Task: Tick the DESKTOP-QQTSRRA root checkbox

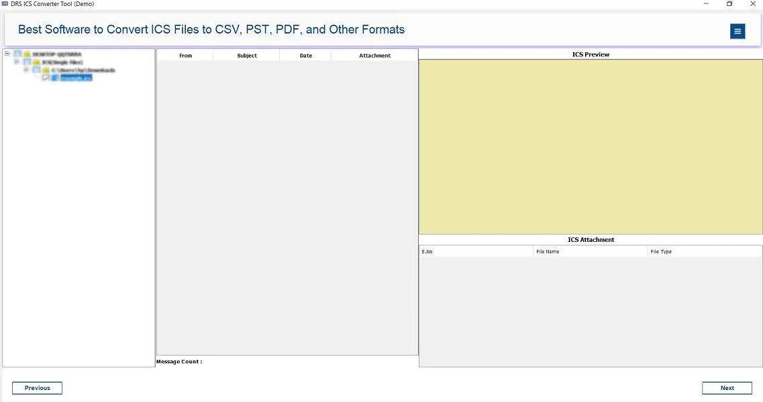Action: coord(17,54)
